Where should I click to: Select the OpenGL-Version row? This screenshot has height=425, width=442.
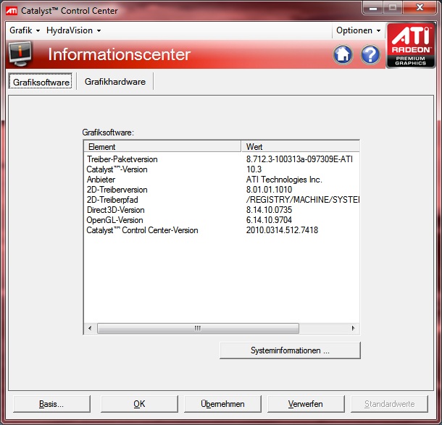click(222, 220)
